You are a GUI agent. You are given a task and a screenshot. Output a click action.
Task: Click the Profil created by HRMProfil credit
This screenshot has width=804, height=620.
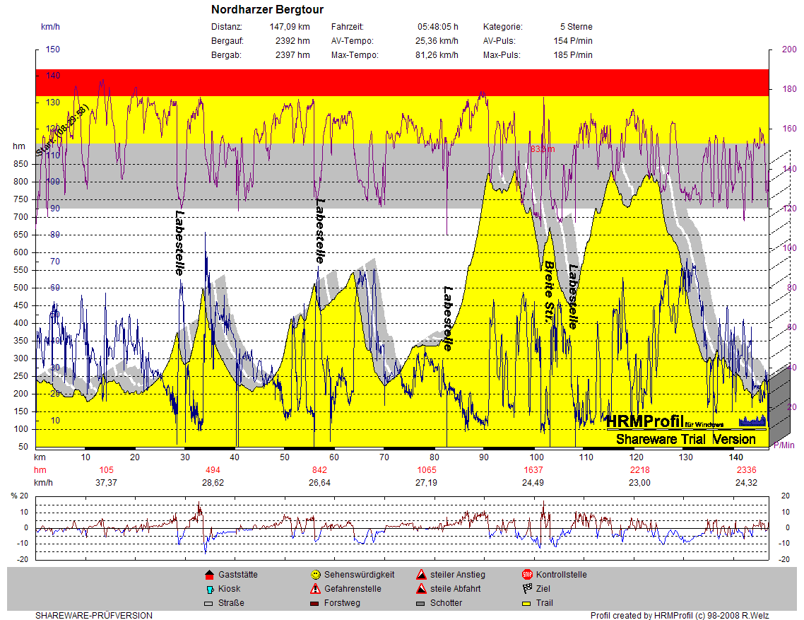click(680, 615)
